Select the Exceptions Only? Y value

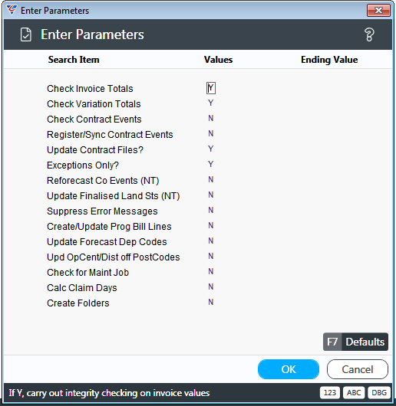pyautogui.click(x=211, y=164)
